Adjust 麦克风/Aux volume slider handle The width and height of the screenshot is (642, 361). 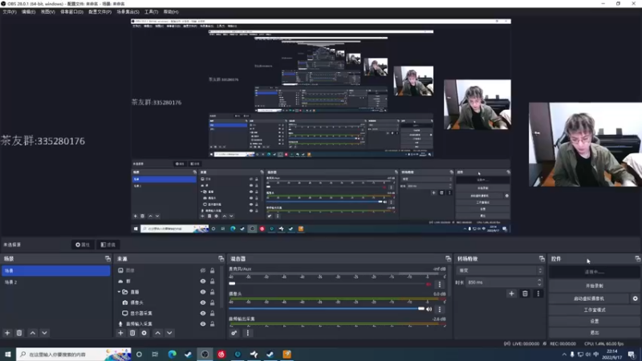(232, 284)
